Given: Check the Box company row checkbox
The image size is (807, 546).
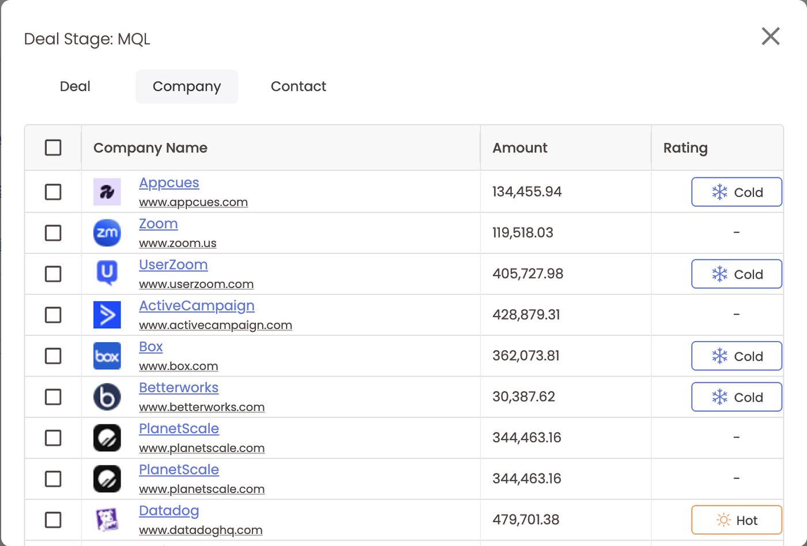Looking at the screenshot, I should point(53,356).
